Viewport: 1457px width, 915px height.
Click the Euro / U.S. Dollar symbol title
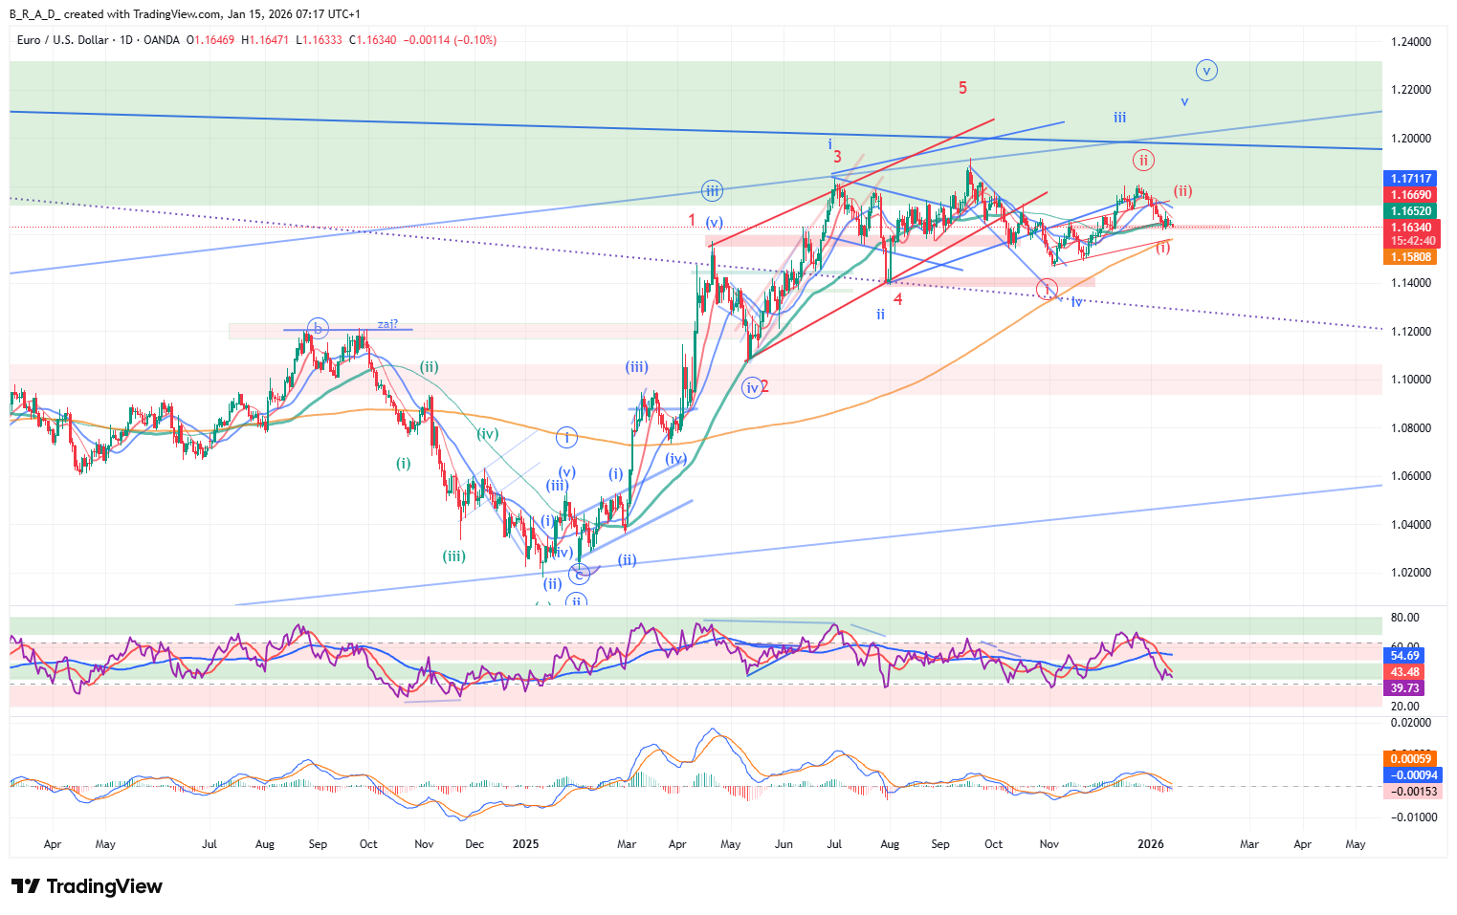(x=63, y=40)
